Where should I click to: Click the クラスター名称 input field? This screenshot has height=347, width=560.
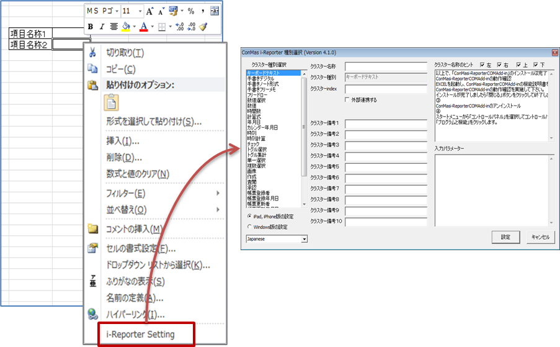click(x=386, y=66)
